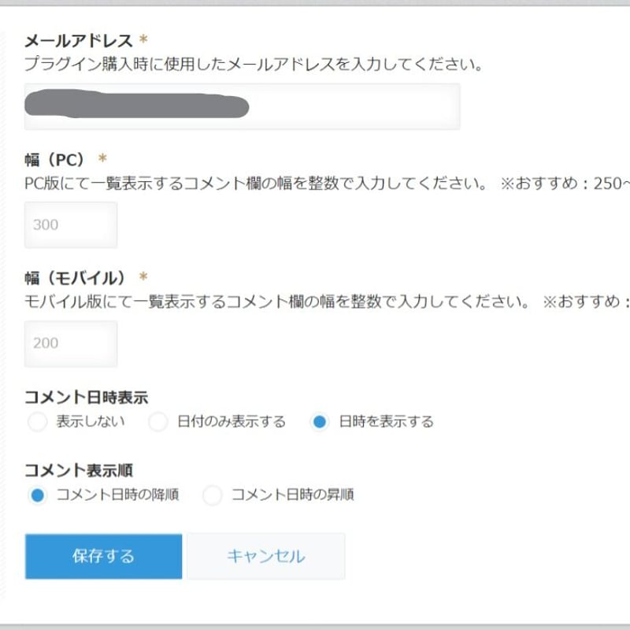This screenshot has height=630, width=630.
Task: Cancel changes to the settings form
Action: 265,556
